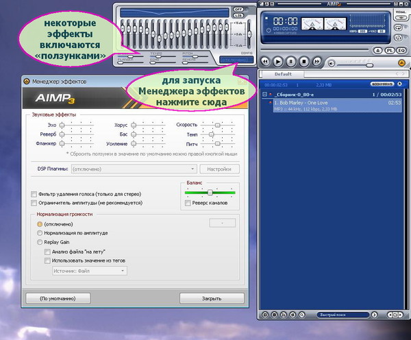This screenshot has width=411, height=340.
Task: Click the Хорус slider in effects manager
Action: point(149,125)
